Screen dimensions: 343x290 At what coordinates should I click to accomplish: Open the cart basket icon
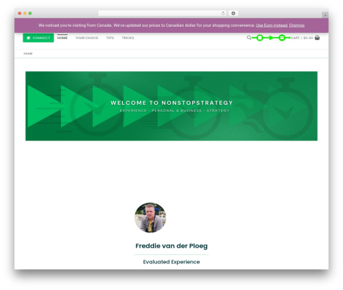(317, 38)
